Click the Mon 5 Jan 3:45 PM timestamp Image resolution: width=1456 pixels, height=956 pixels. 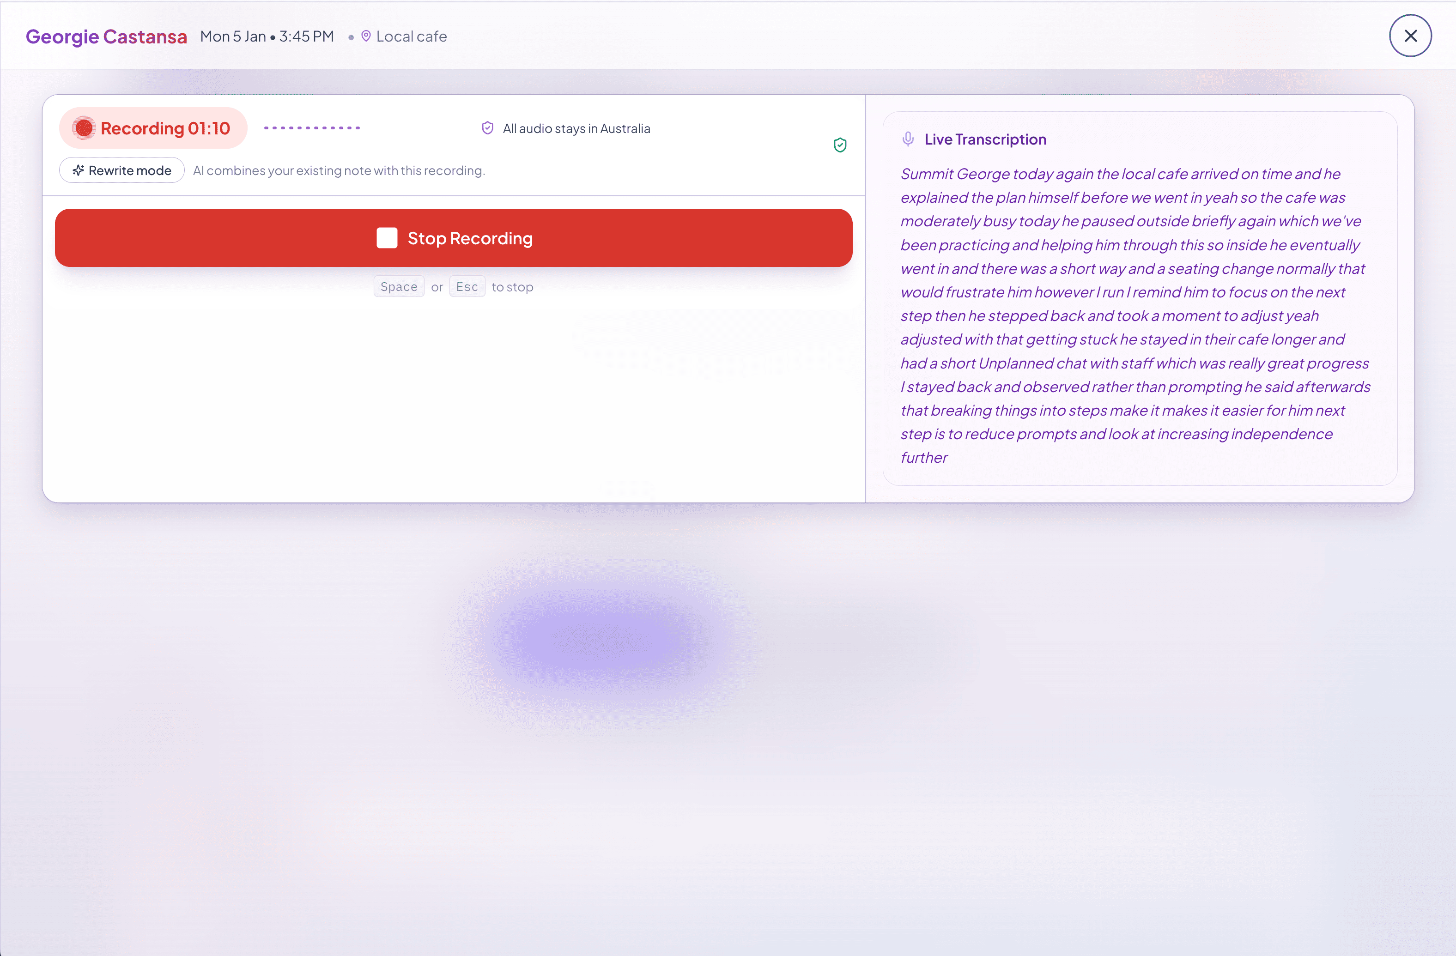[x=267, y=36]
